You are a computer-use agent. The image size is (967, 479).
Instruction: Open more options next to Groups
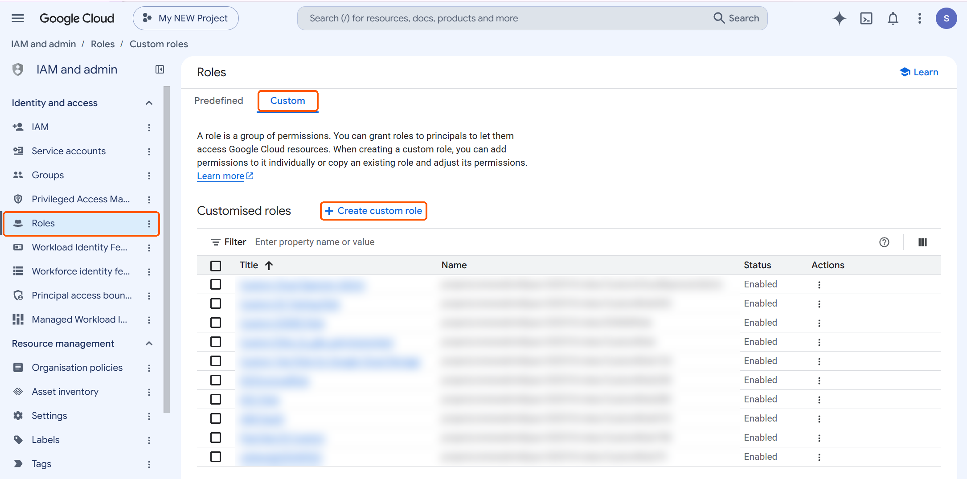tap(149, 176)
